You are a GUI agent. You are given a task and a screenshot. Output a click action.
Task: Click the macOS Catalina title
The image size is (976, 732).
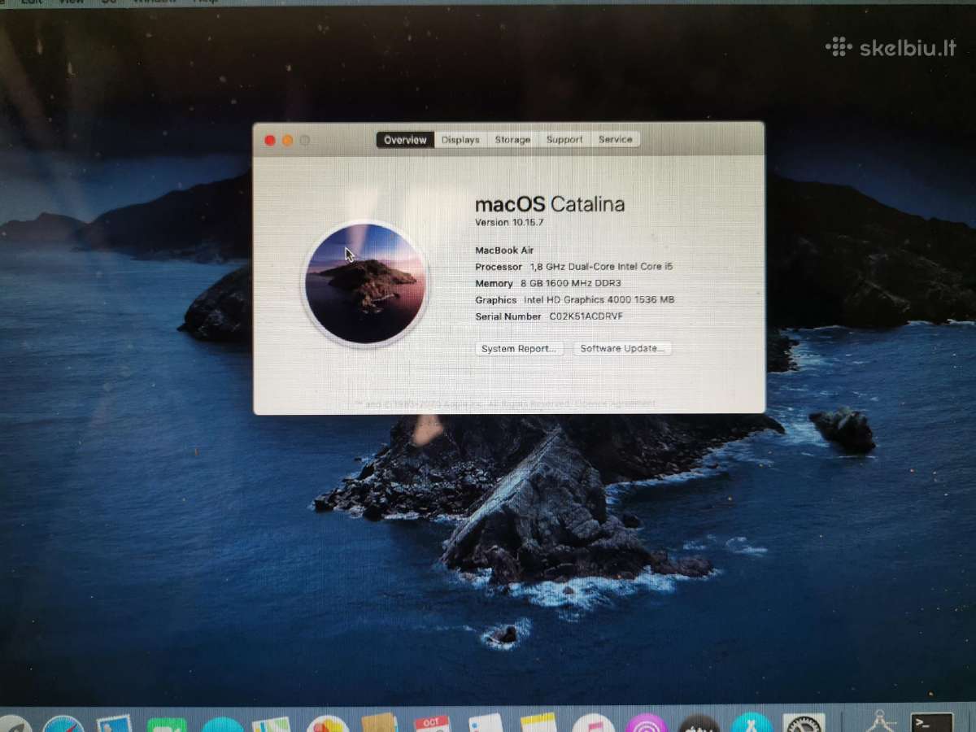(550, 203)
